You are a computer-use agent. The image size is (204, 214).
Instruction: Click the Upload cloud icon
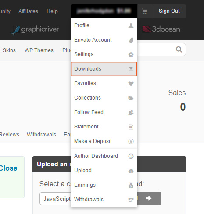131,171
